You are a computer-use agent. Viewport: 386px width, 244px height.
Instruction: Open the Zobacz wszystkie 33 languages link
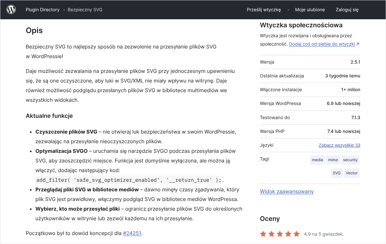click(339, 145)
